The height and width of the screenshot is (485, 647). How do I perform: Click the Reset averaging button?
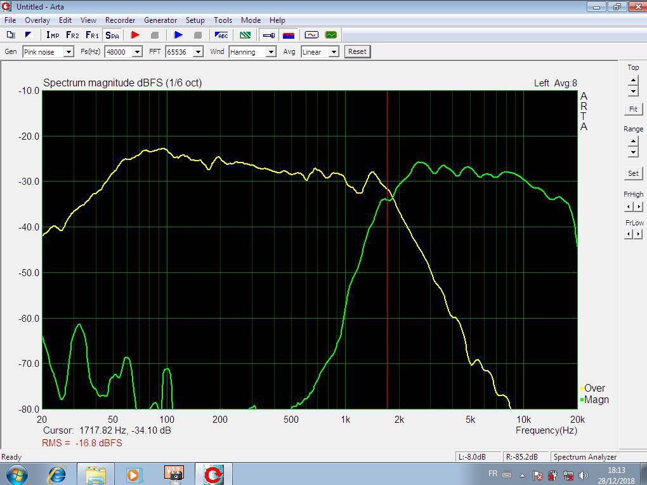357,51
